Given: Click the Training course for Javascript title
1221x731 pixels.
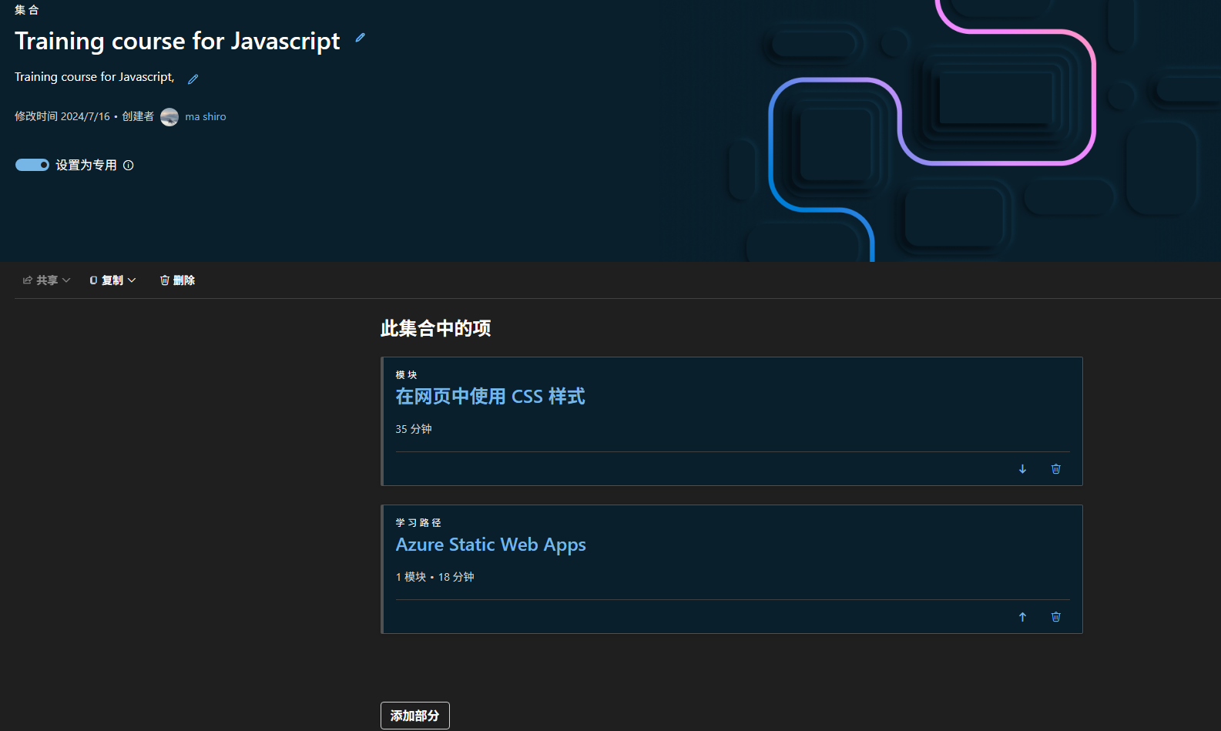Looking at the screenshot, I should click(x=177, y=41).
